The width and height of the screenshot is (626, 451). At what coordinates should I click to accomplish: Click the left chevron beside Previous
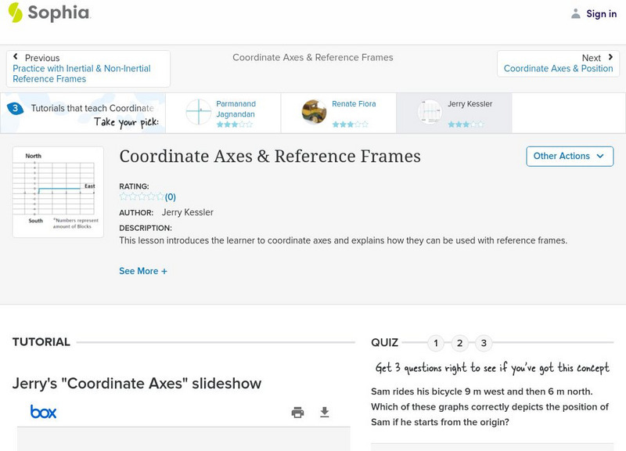pyautogui.click(x=17, y=56)
